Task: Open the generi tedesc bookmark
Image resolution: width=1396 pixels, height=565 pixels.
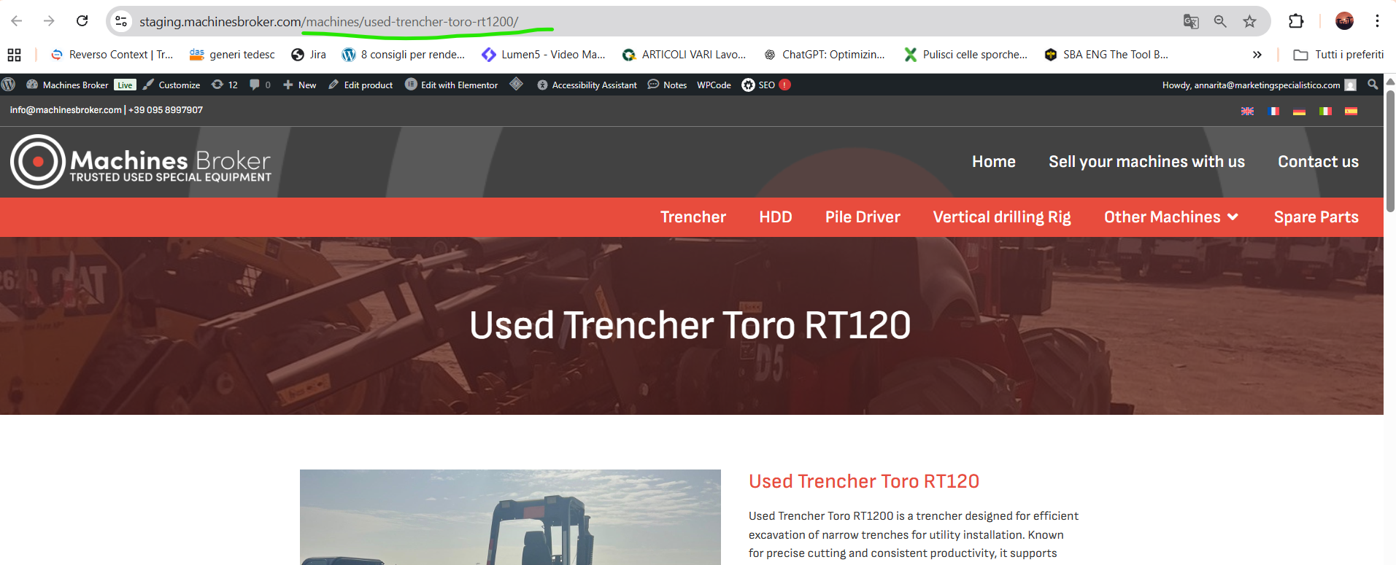Action: coord(232,55)
